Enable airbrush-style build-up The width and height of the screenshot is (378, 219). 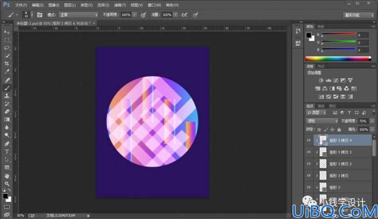tap(184, 15)
